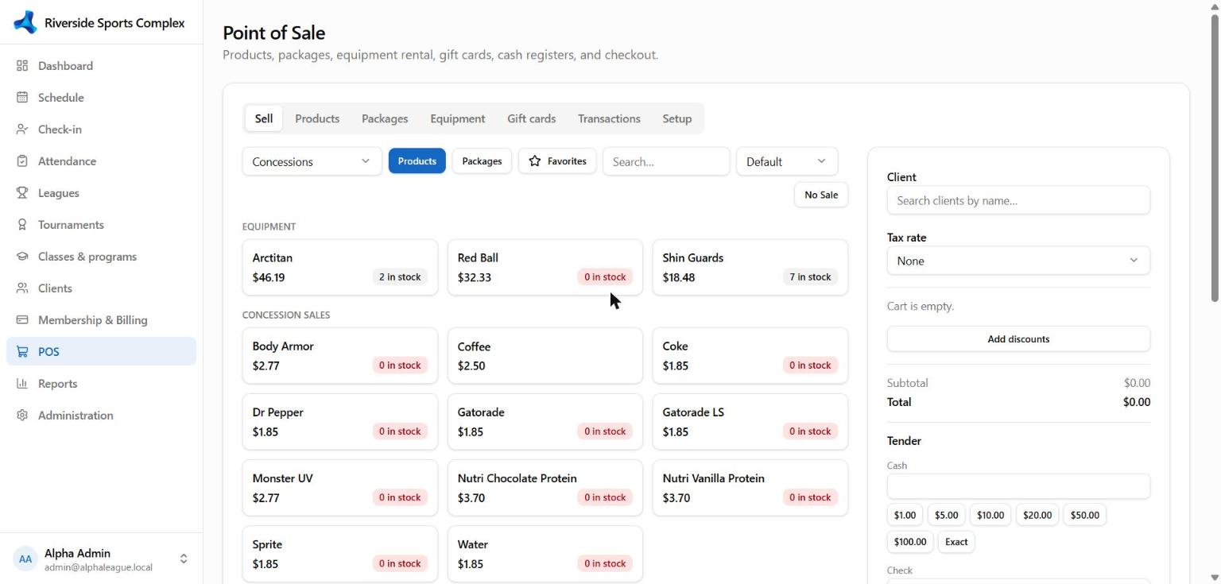Switch to the Sell tab
This screenshot has width=1221, height=584.
[264, 118]
